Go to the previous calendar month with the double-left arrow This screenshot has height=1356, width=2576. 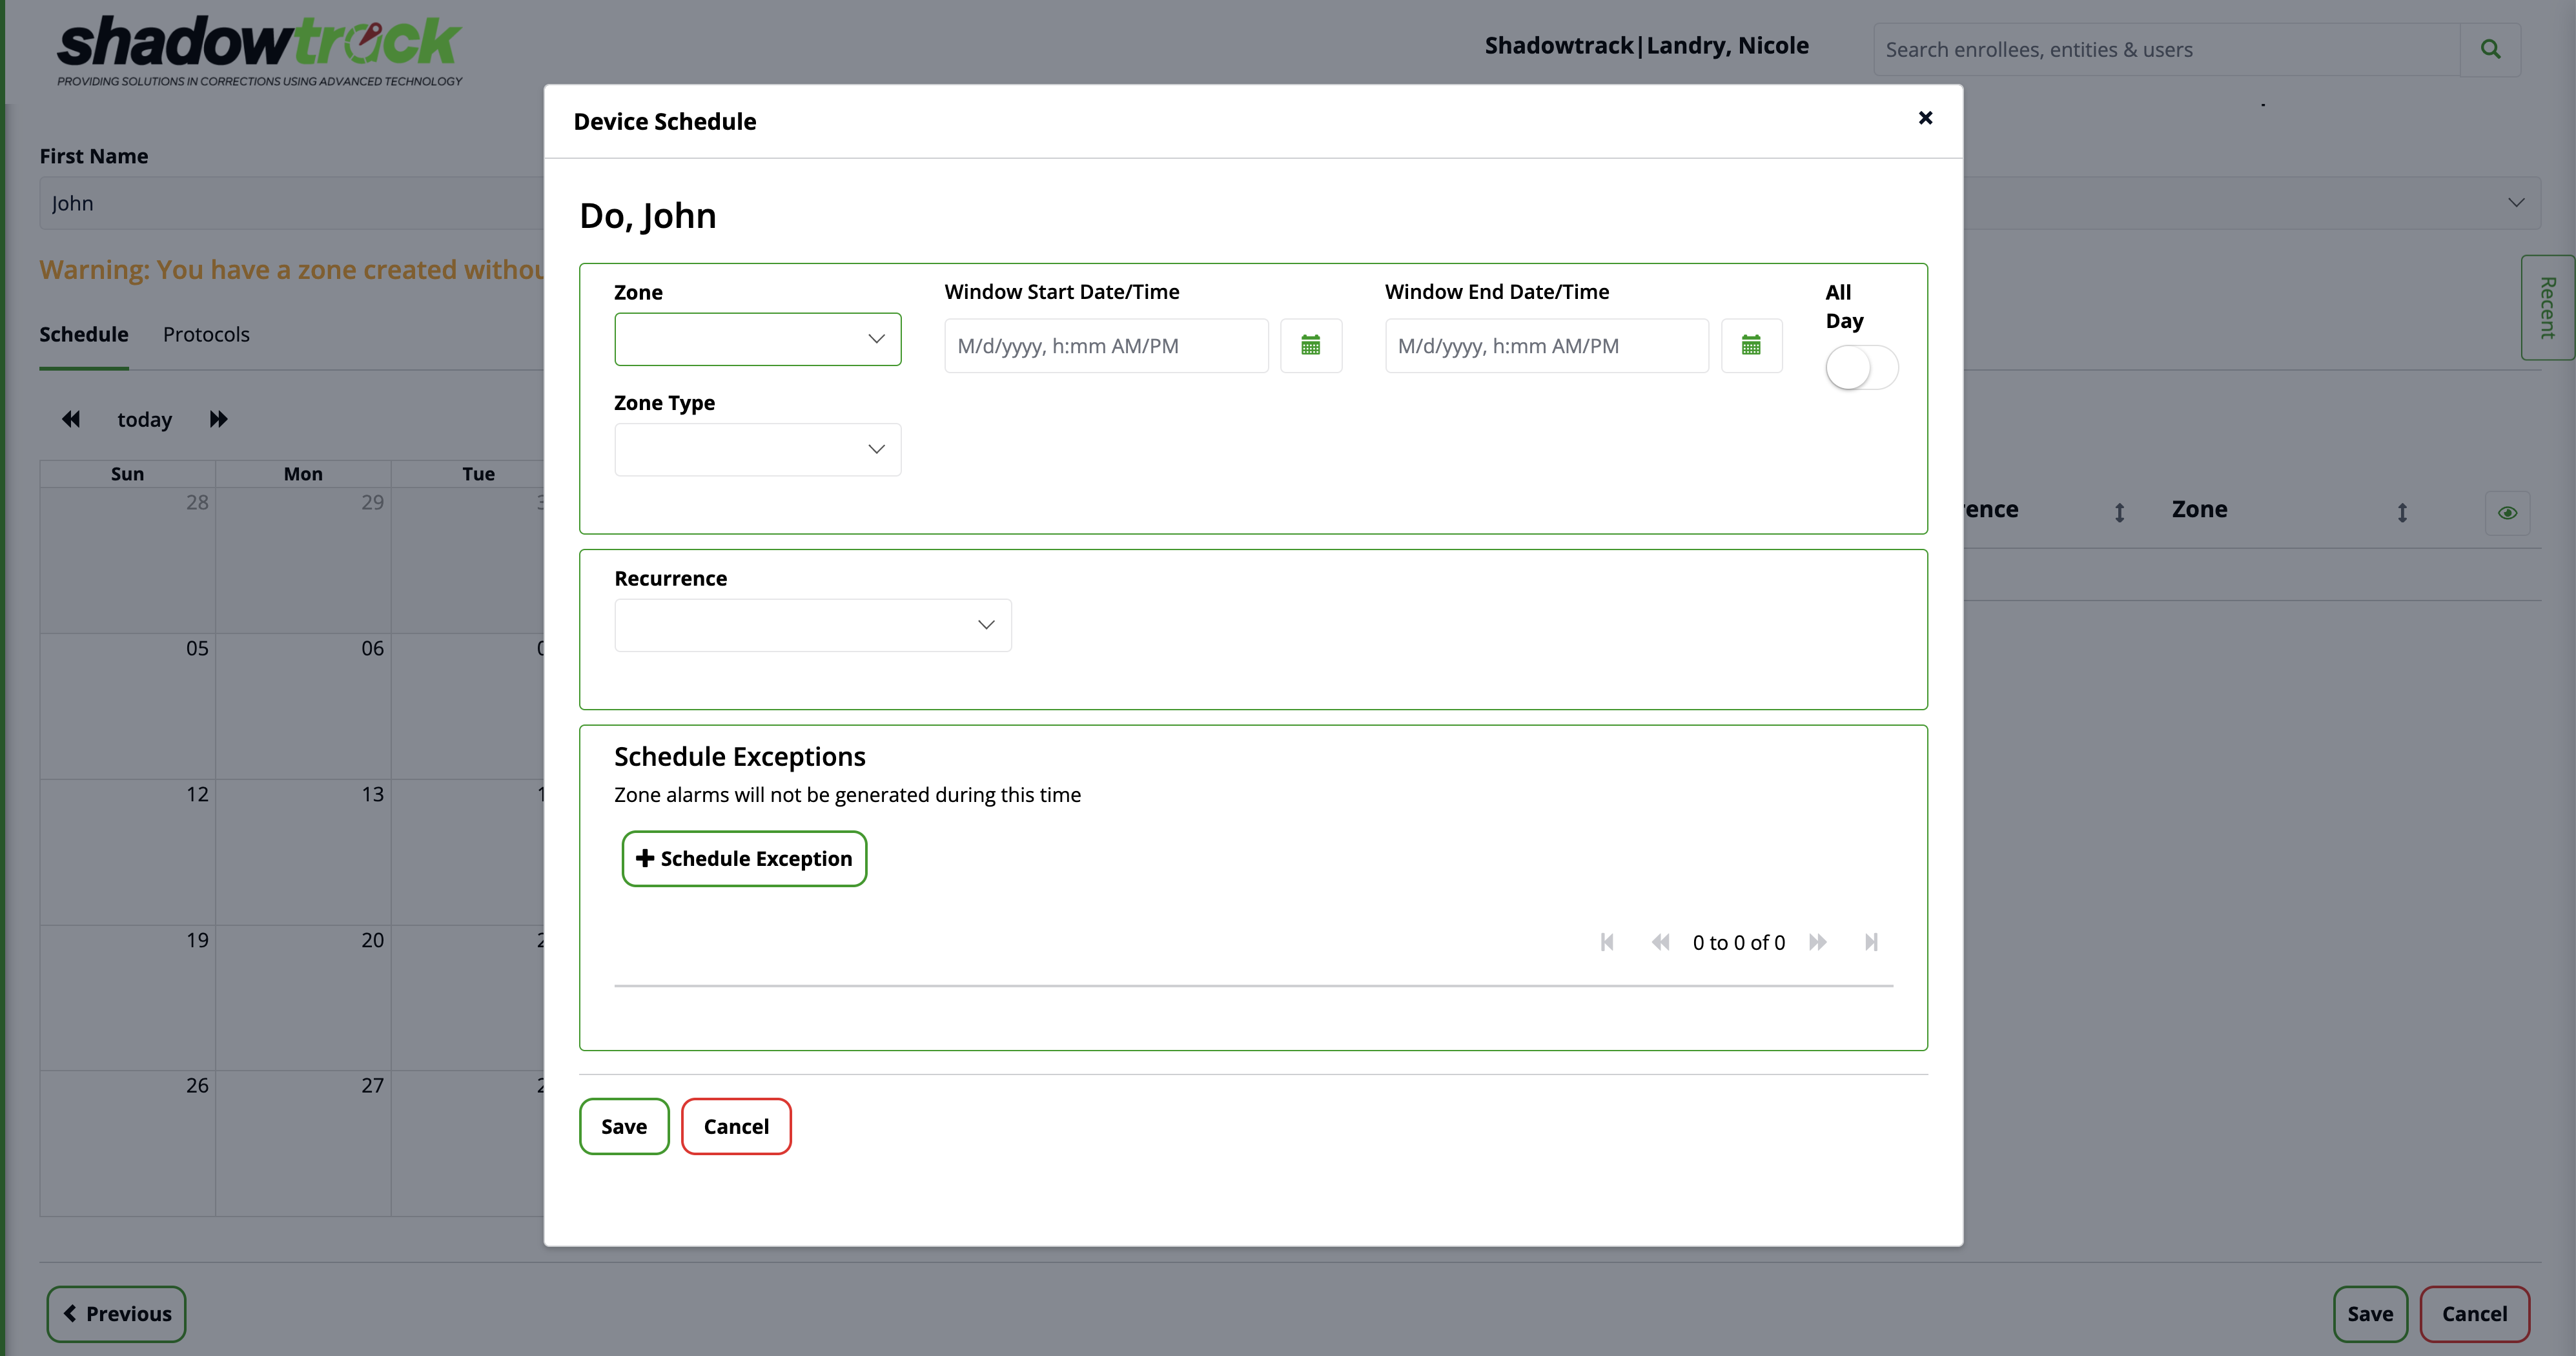71,419
